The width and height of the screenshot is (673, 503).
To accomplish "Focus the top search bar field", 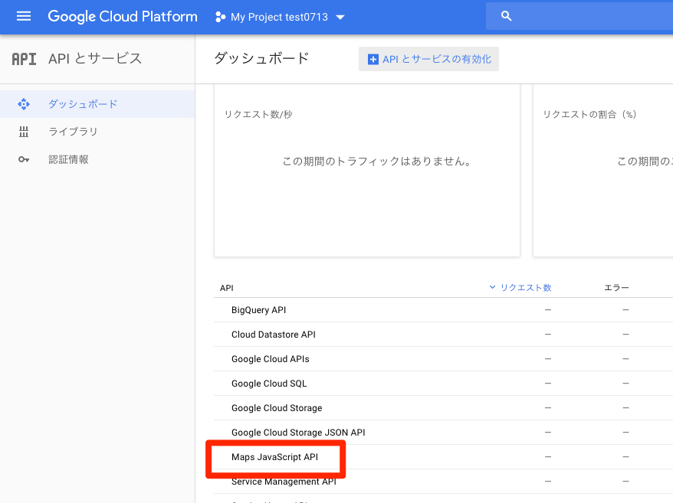I will (579, 16).
